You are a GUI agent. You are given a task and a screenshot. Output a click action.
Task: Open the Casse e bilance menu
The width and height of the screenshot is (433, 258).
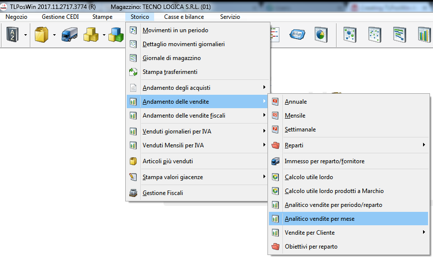click(183, 17)
